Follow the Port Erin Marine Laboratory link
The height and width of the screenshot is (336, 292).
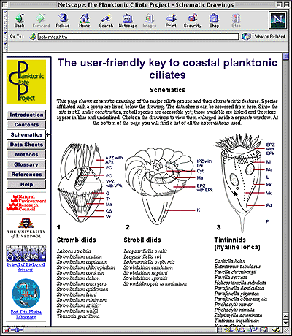(x=26, y=314)
